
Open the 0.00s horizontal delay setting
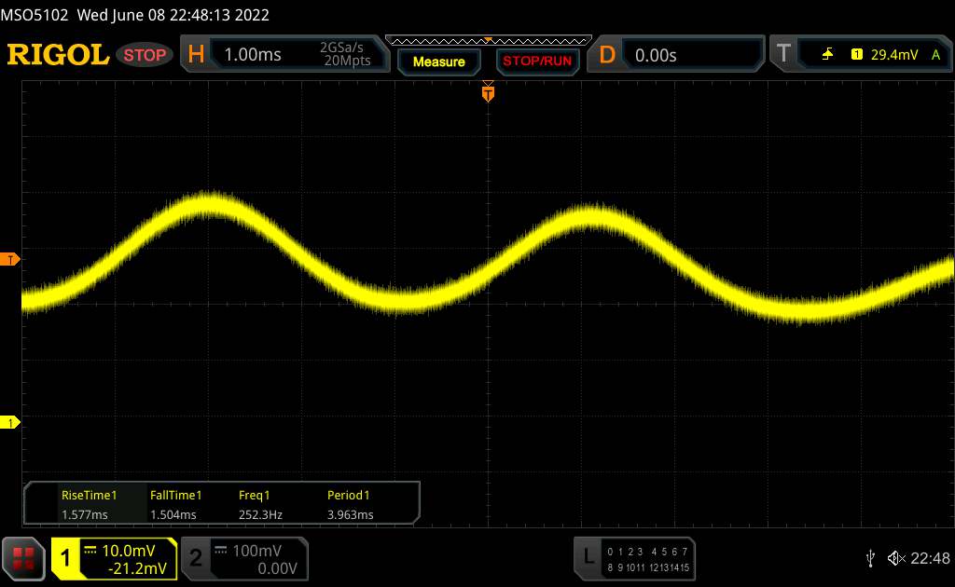tap(656, 55)
